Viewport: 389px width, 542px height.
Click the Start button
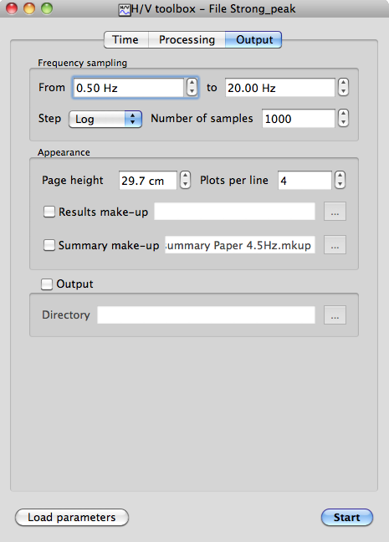pos(347,518)
